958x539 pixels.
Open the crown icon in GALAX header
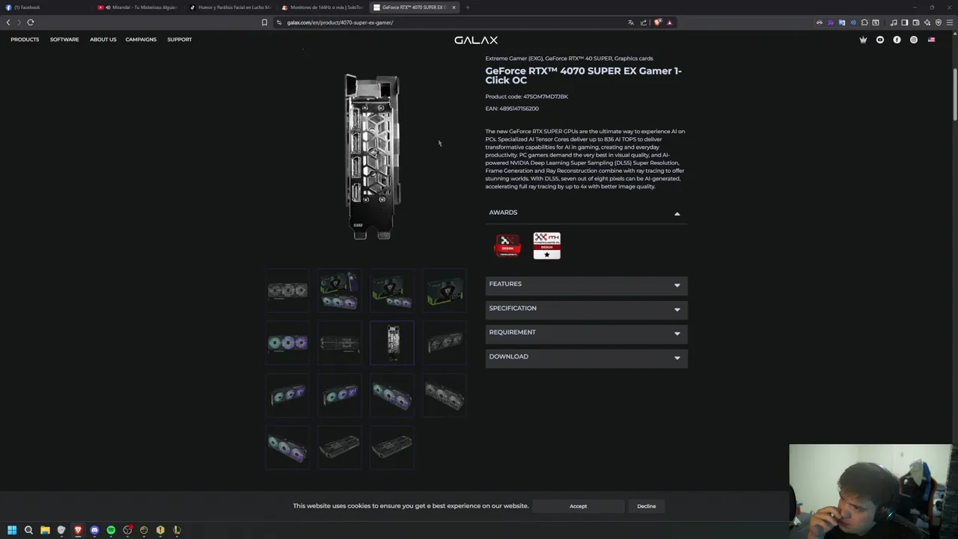863,40
